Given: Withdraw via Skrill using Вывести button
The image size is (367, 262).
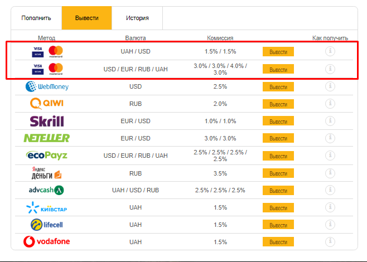Looking at the screenshot, I should 278,122.
